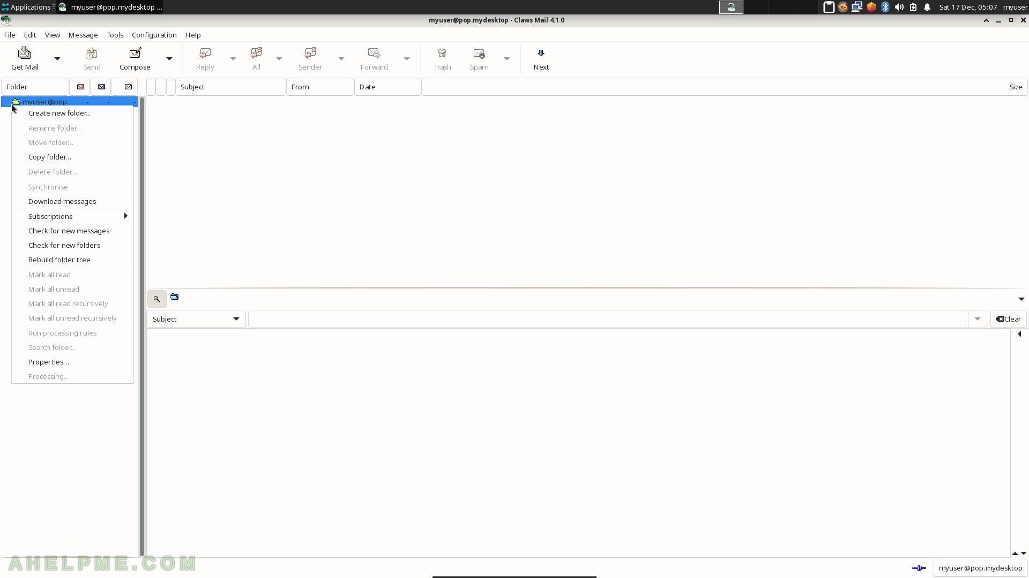
Task: Open the search history dropdown arrow
Action: point(977,319)
